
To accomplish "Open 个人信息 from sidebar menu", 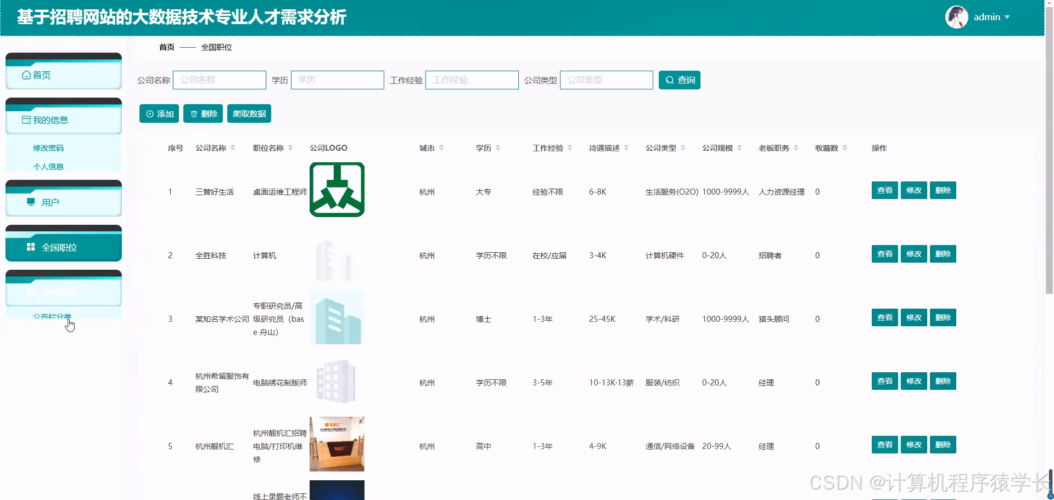I will 48,166.
